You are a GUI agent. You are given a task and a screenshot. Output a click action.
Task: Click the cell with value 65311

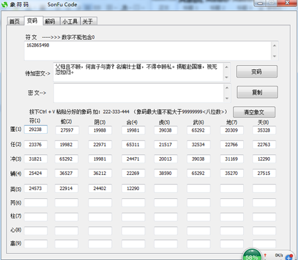point(133,145)
